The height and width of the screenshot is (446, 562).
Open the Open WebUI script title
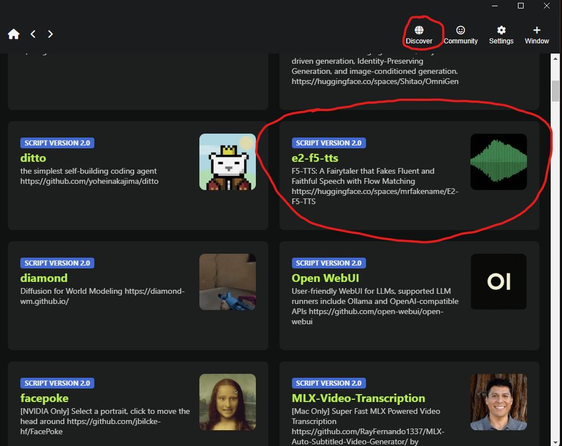pyautogui.click(x=325, y=278)
